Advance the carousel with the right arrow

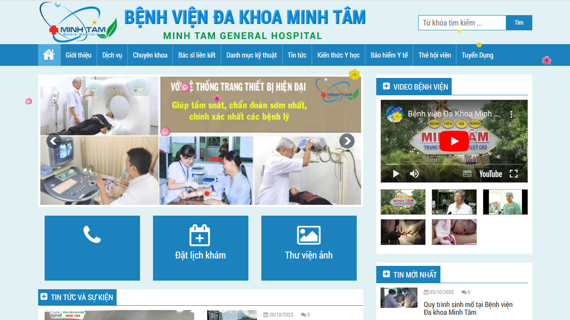point(347,141)
